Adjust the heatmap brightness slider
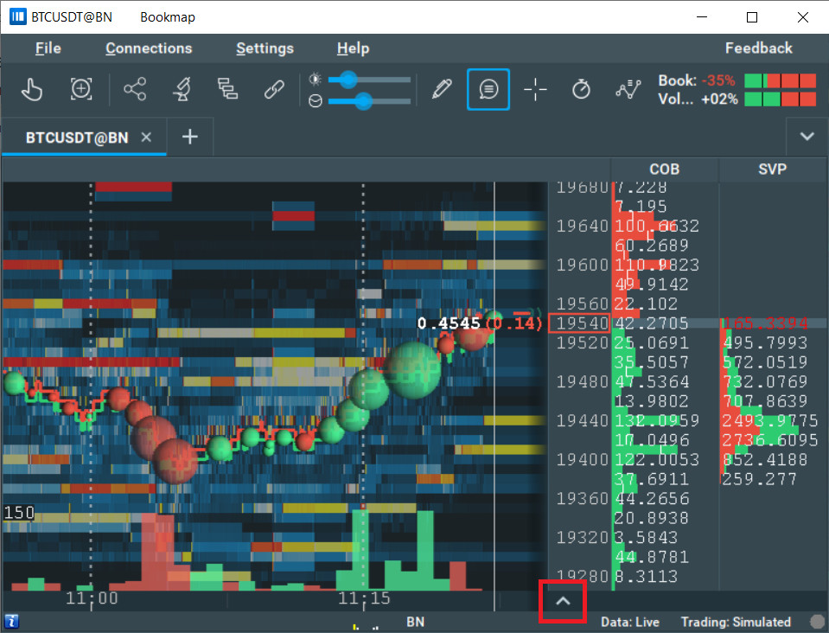This screenshot has height=633, width=829. pyautogui.click(x=369, y=80)
